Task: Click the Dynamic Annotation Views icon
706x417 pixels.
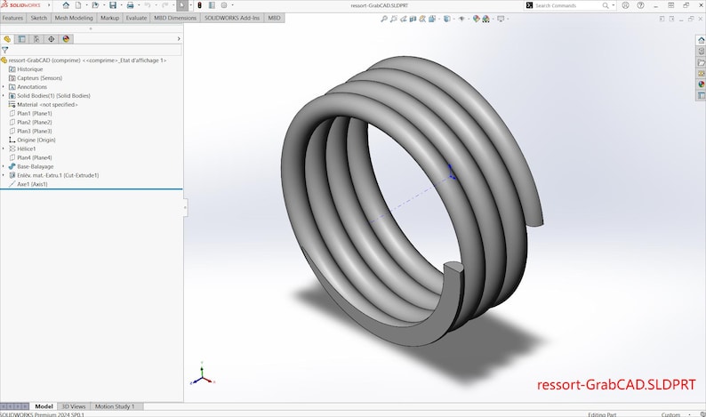Action: pos(422,19)
